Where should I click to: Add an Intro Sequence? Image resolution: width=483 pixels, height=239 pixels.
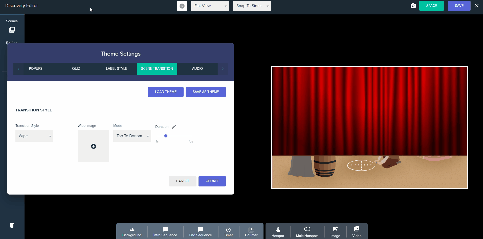tap(165, 232)
